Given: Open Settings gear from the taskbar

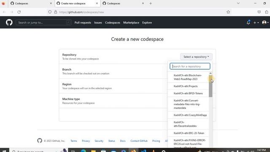Looking at the screenshot, I should (x=164, y=151).
